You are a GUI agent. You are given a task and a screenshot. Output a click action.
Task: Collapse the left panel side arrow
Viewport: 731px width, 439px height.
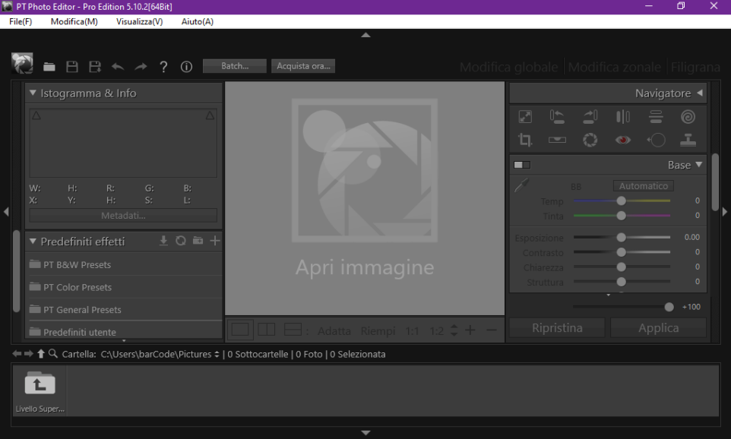pos(6,212)
